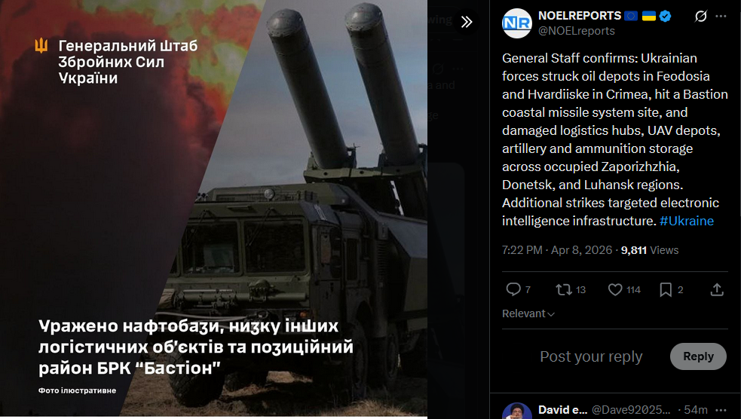Open the three-dot more options menu on post

721,16
